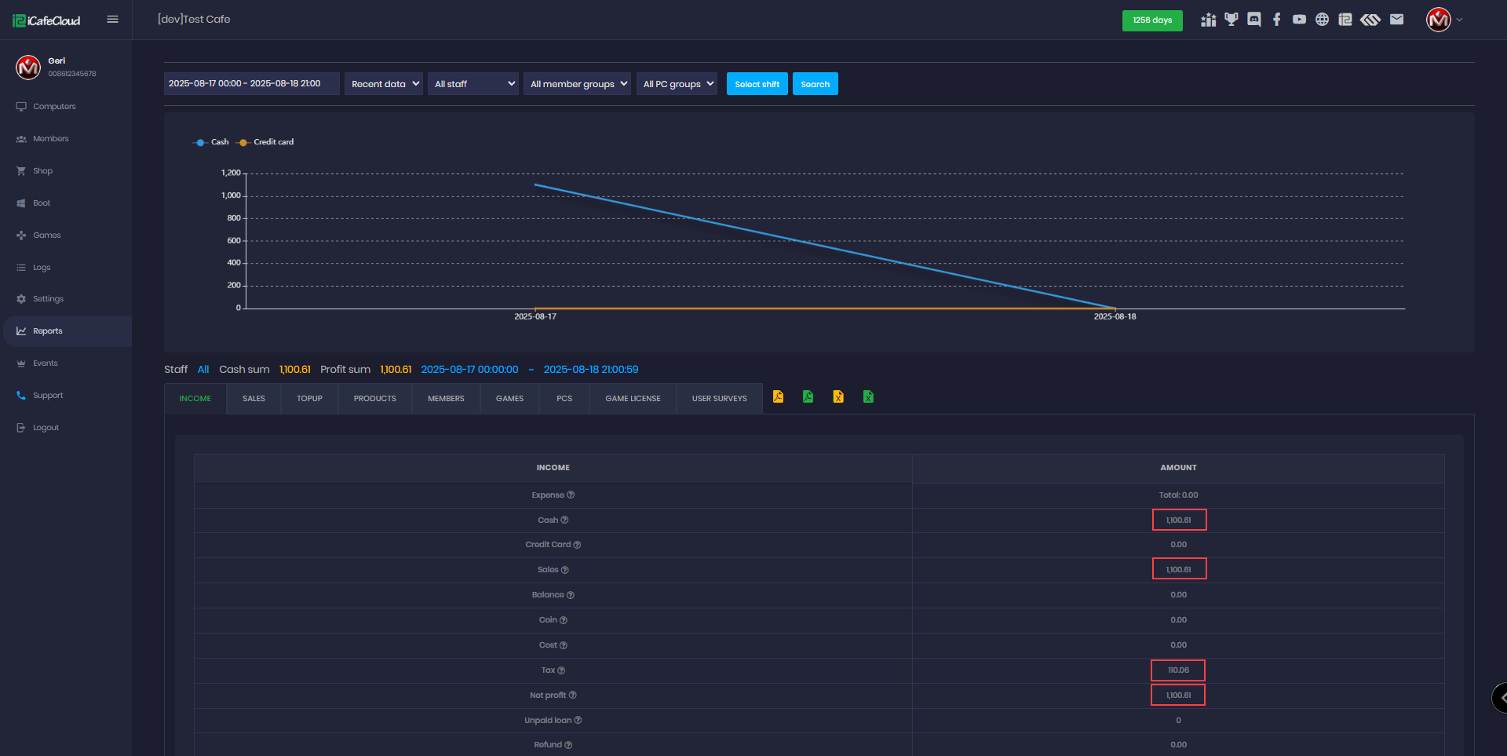Expand the All staff dropdown
The image size is (1507, 756).
[473, 84]
